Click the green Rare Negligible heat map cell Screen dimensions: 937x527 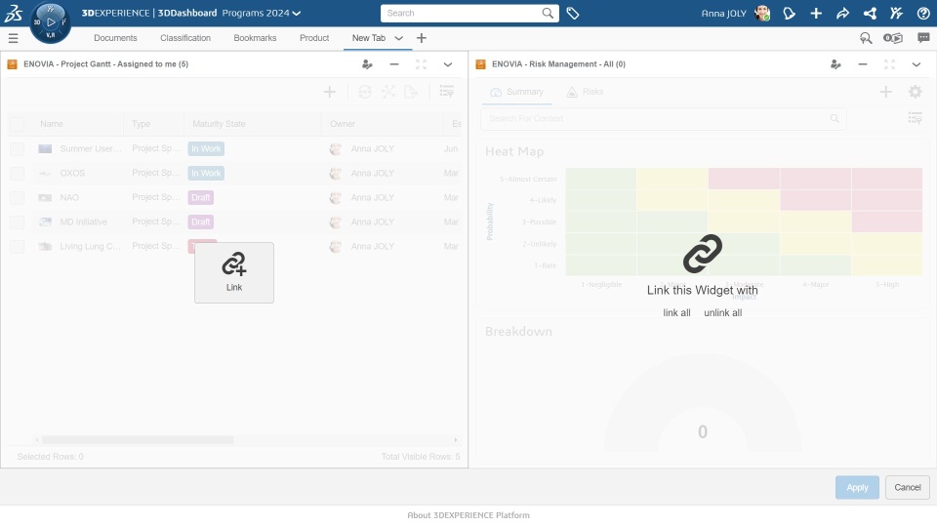click(x=600, y=265)
